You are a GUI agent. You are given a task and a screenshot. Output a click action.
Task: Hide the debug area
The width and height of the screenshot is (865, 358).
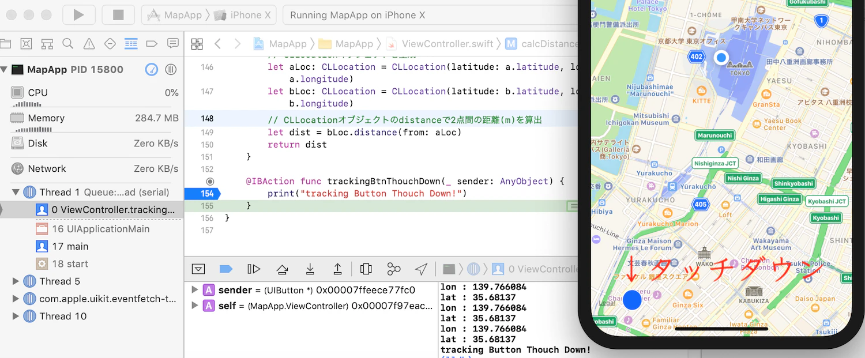coord(198,269)
